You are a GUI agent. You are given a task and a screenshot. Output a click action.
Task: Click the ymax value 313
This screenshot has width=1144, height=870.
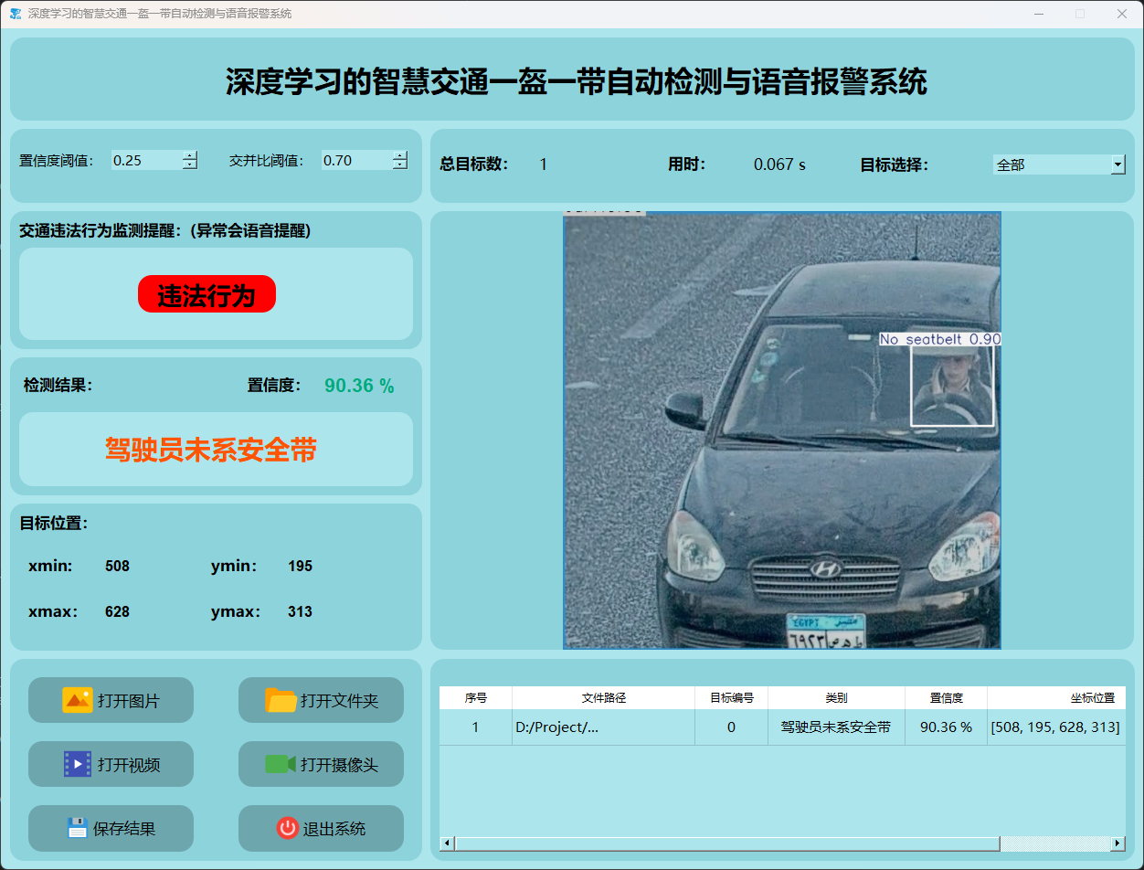300,611
